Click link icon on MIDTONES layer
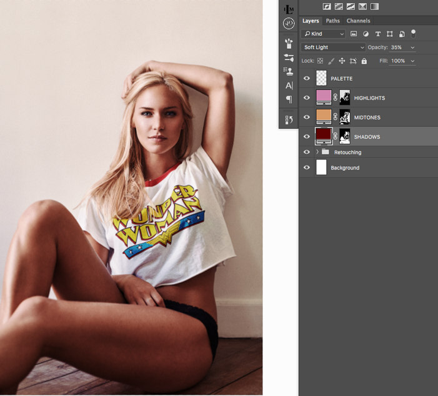The image size is (438, 396). point(335,117)
